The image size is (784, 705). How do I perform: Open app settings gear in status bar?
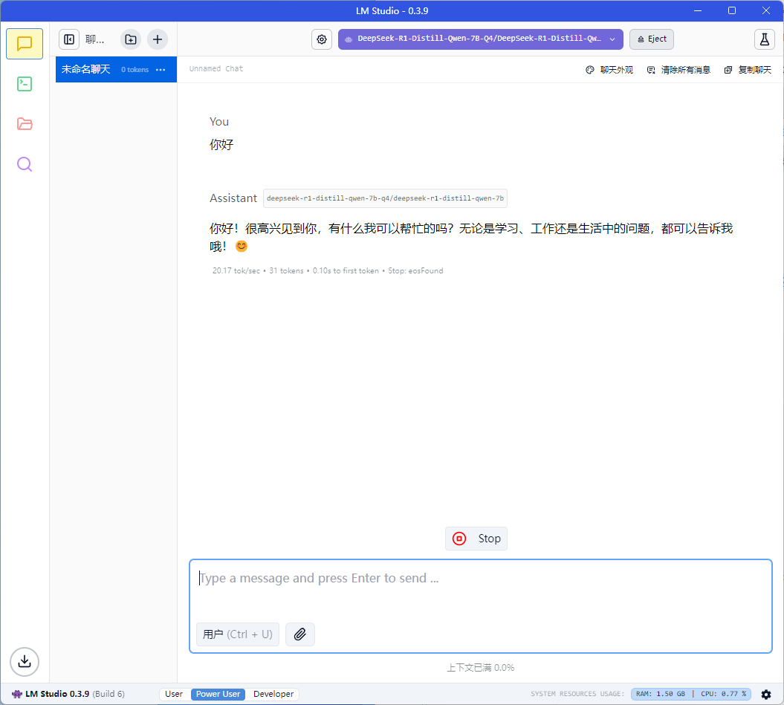click(766, 694)
